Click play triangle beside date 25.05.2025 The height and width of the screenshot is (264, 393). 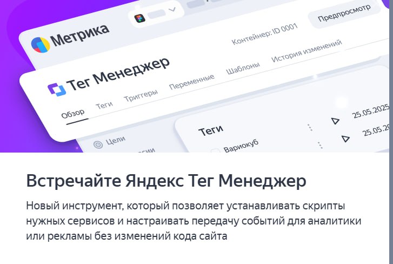click(x=335, y=121)
